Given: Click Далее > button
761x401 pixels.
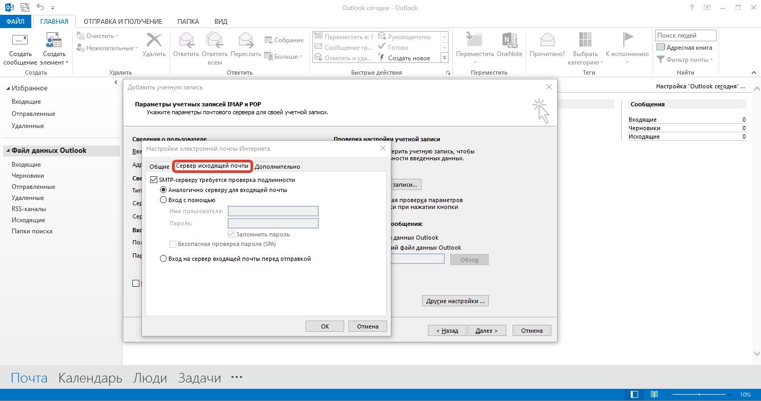Looking at the screenshot, I should click(486, 331).
